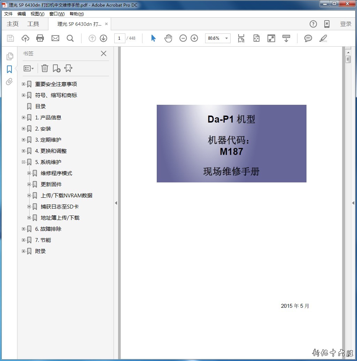Viewport: 357px width, 361px height.
Task: Select the Hand pan tool
Action: click(x=168, y=38)
